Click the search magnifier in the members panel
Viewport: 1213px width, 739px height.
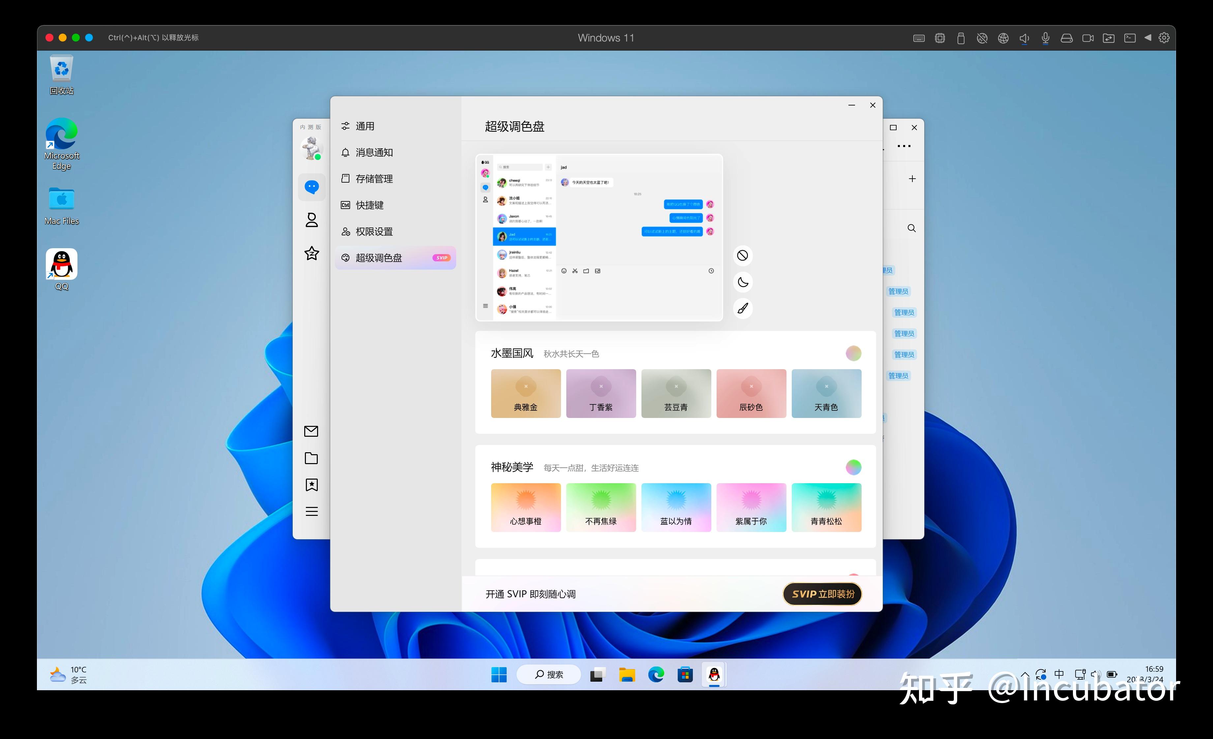912,228
